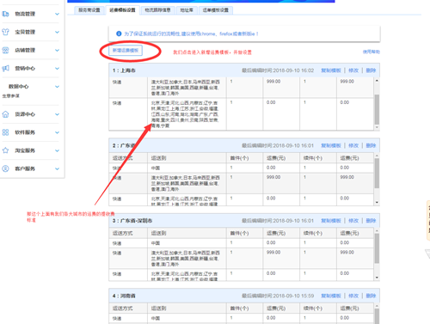The image size is (430, 324).
Task: Click 复制模板 for the 广东省 template
Action: coord(331,145)
